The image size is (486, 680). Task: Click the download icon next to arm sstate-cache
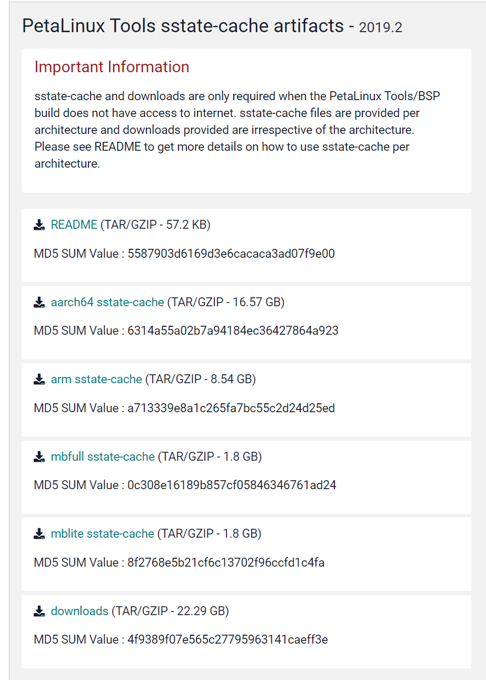tap(38, 379)
